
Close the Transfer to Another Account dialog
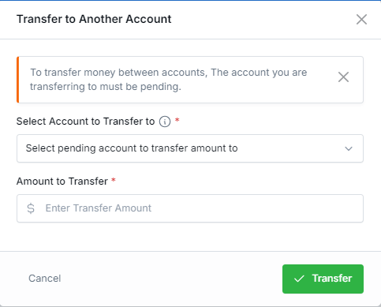(361, 19)
